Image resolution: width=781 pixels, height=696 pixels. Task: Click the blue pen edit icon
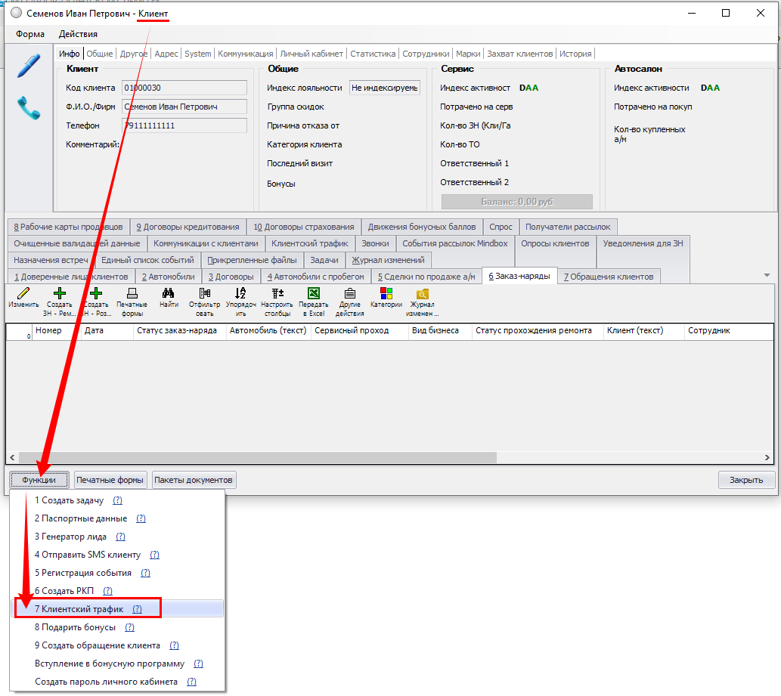coord(29,66)
